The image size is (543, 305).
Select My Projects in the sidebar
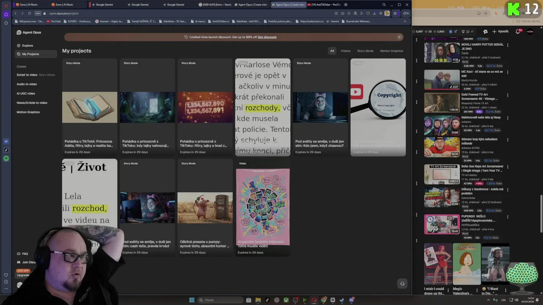click(x=36, y=54)
